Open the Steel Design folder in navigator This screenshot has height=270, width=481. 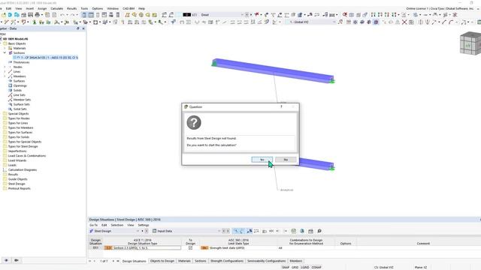pyautogui.click(x=17, y=184)
